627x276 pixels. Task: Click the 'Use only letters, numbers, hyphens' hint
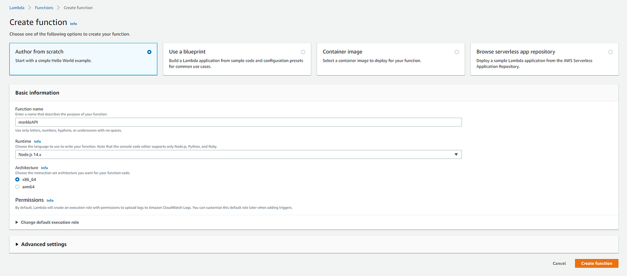click(x=69, y=130)
